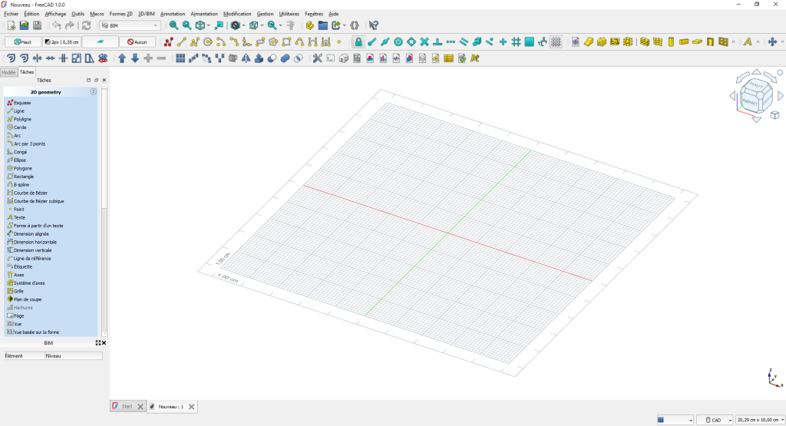Click the wrench and screwdriver setup icon
786x426 pixels.
click(x=317, y=58)
